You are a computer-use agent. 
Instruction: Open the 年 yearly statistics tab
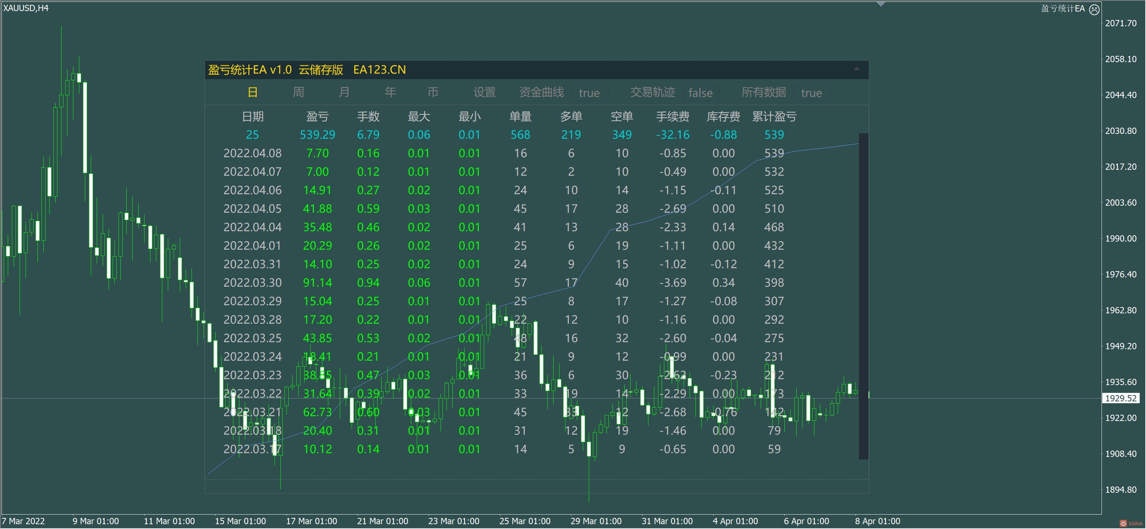point(390,92)
